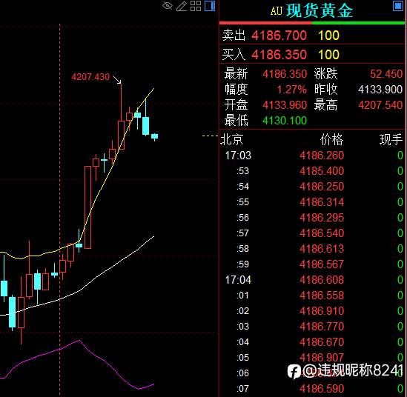Select the tick price 4186.910

pyautogui.click(x=322, y=311)
